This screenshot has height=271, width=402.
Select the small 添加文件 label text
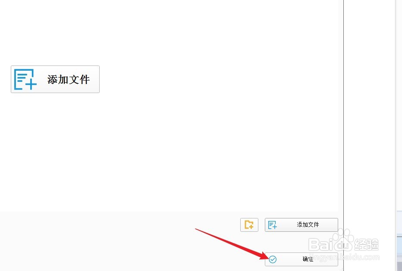(308, 224)
